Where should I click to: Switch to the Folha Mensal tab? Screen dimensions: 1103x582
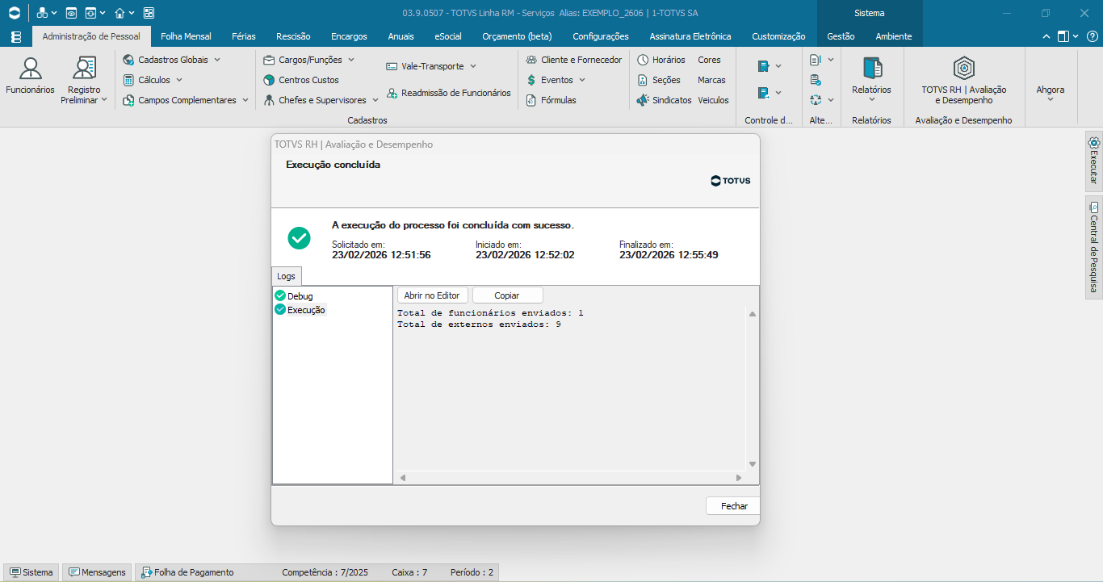point(186,36)
